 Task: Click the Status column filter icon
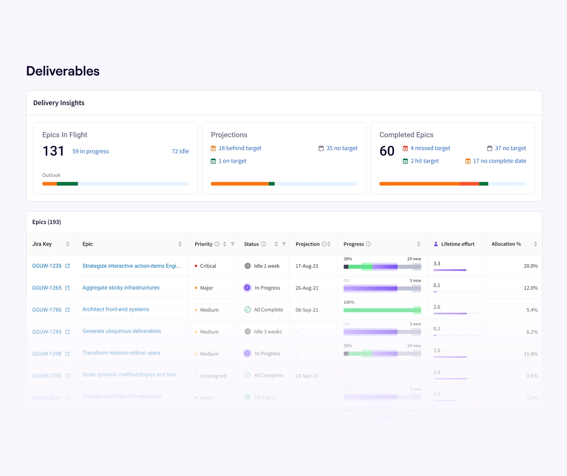tap(284, 244)
